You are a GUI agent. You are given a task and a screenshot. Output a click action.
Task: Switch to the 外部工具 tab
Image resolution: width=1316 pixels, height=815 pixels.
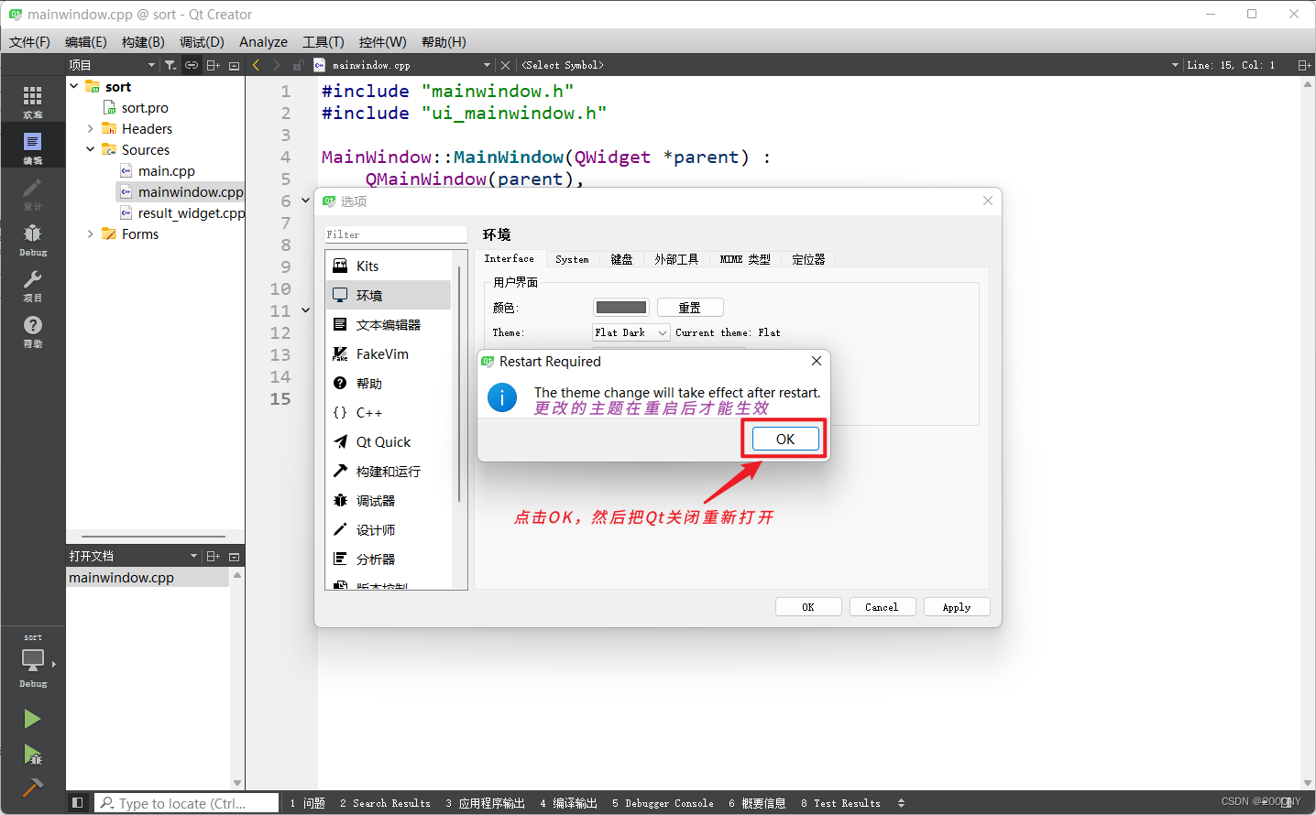click(676, 259)
